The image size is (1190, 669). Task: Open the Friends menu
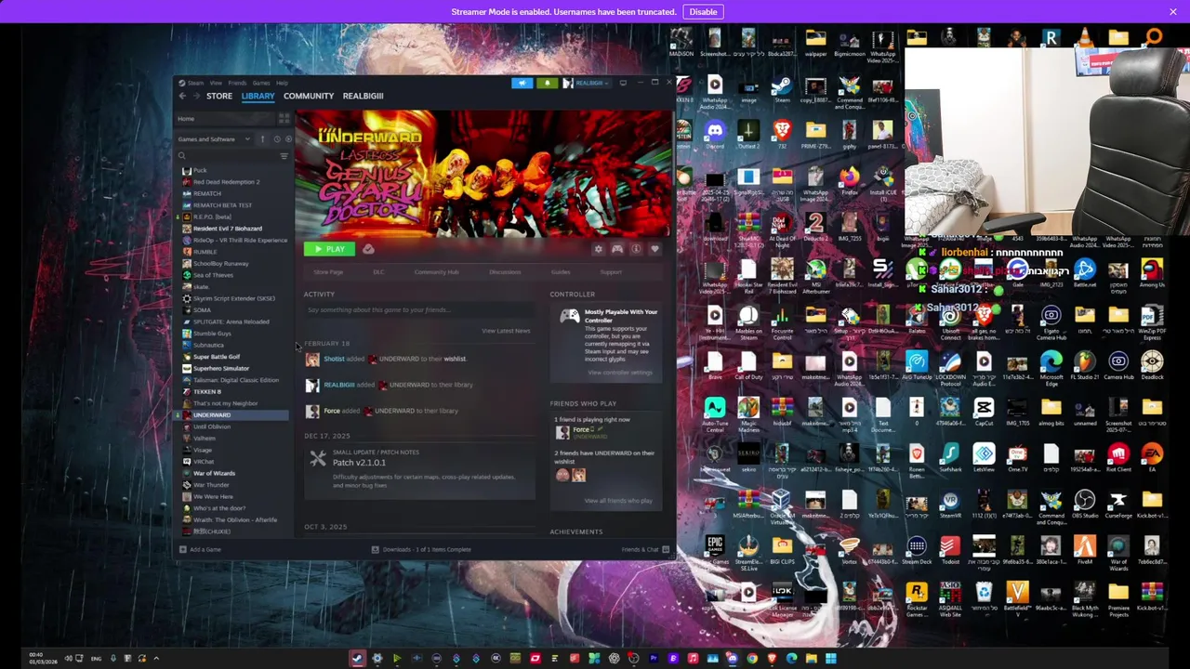pos(237,83)
